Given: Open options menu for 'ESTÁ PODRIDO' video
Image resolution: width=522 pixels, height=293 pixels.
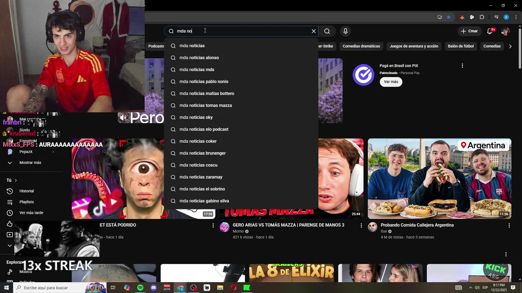Looking at the screenshot, I should 213,225.
